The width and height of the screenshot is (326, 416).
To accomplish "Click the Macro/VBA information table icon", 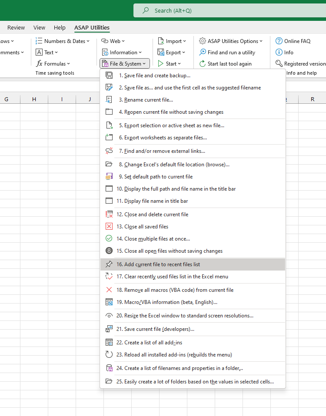I will click(x=109, y=302).
